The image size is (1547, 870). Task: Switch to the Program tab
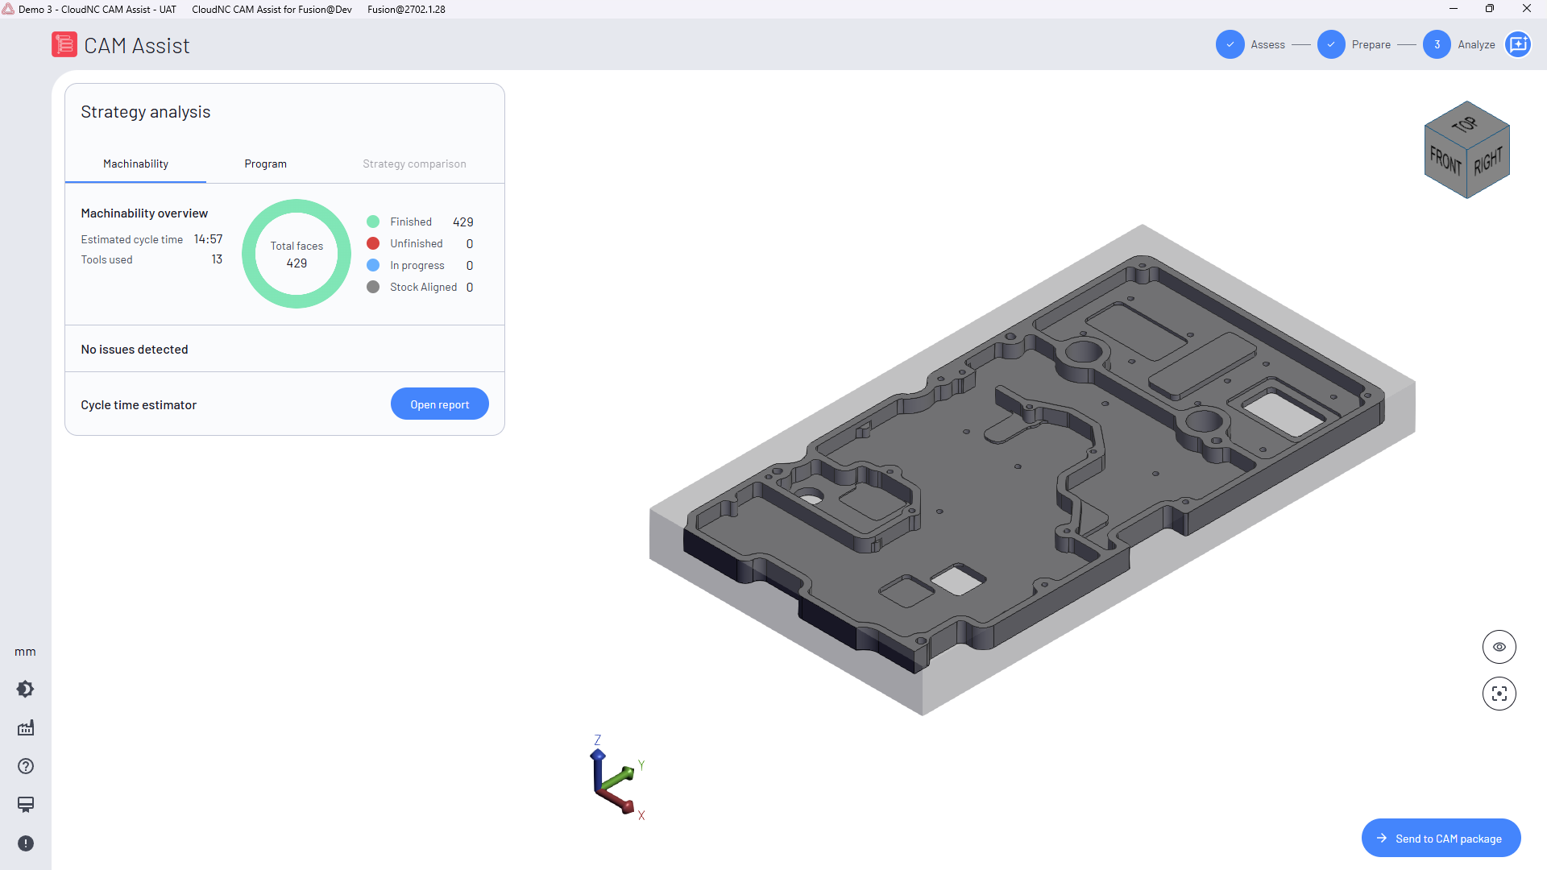click(x=266, y=164)
